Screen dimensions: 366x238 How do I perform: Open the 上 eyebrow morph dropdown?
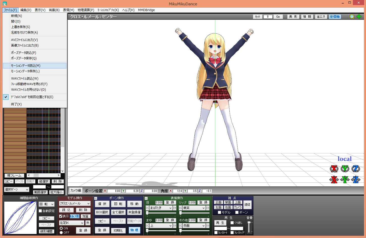(161, 226)
